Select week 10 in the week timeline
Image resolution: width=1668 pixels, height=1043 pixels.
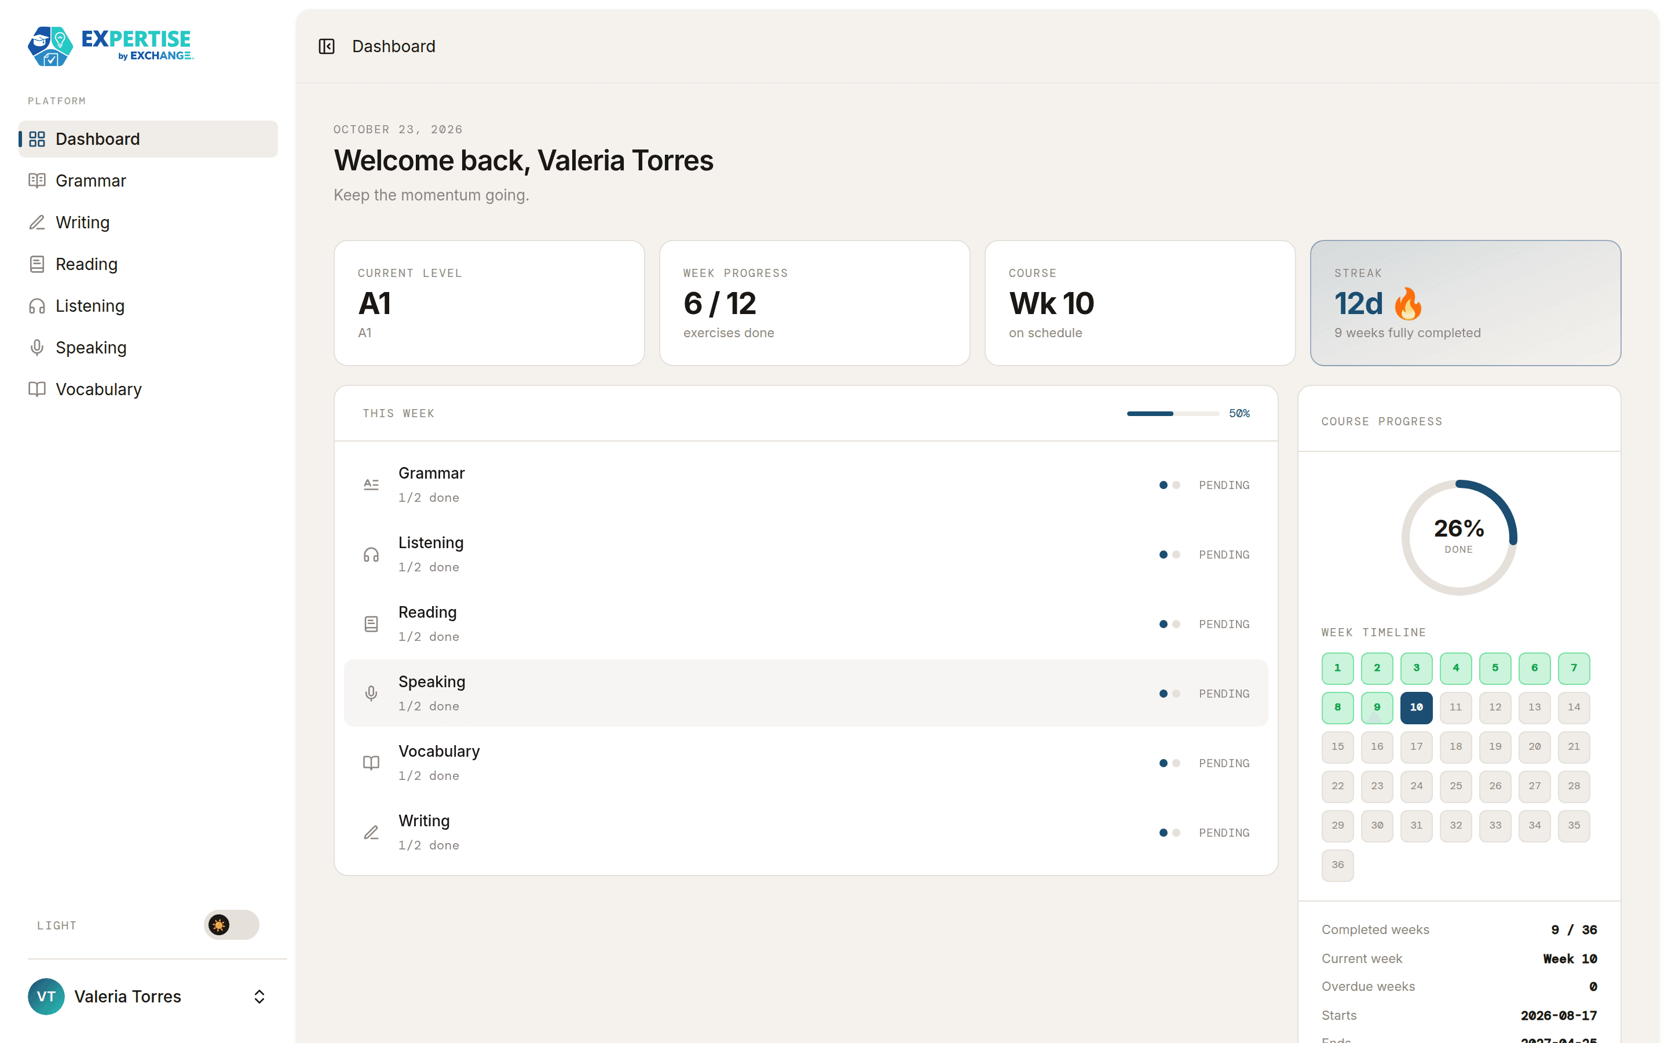(x=1417, y=707)
